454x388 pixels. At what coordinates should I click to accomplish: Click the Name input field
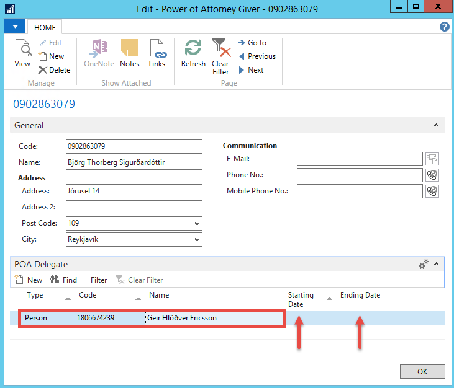[x=134, y=162]
